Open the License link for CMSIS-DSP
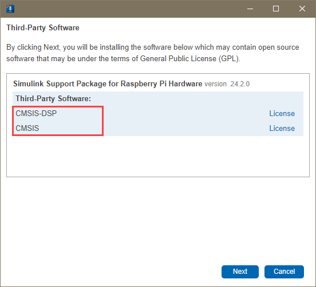The image size is (316, 287). point(282,114)
